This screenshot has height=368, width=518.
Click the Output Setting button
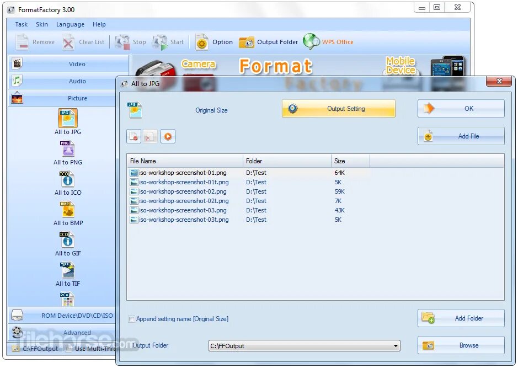pyautogui.click(x=338, y=109)
